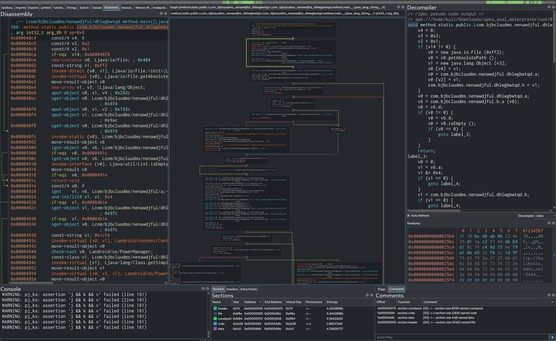Switch to the Flags tab
Image resolution: width=556 pixels, height=341 pixels.
[x=382, y=290]
